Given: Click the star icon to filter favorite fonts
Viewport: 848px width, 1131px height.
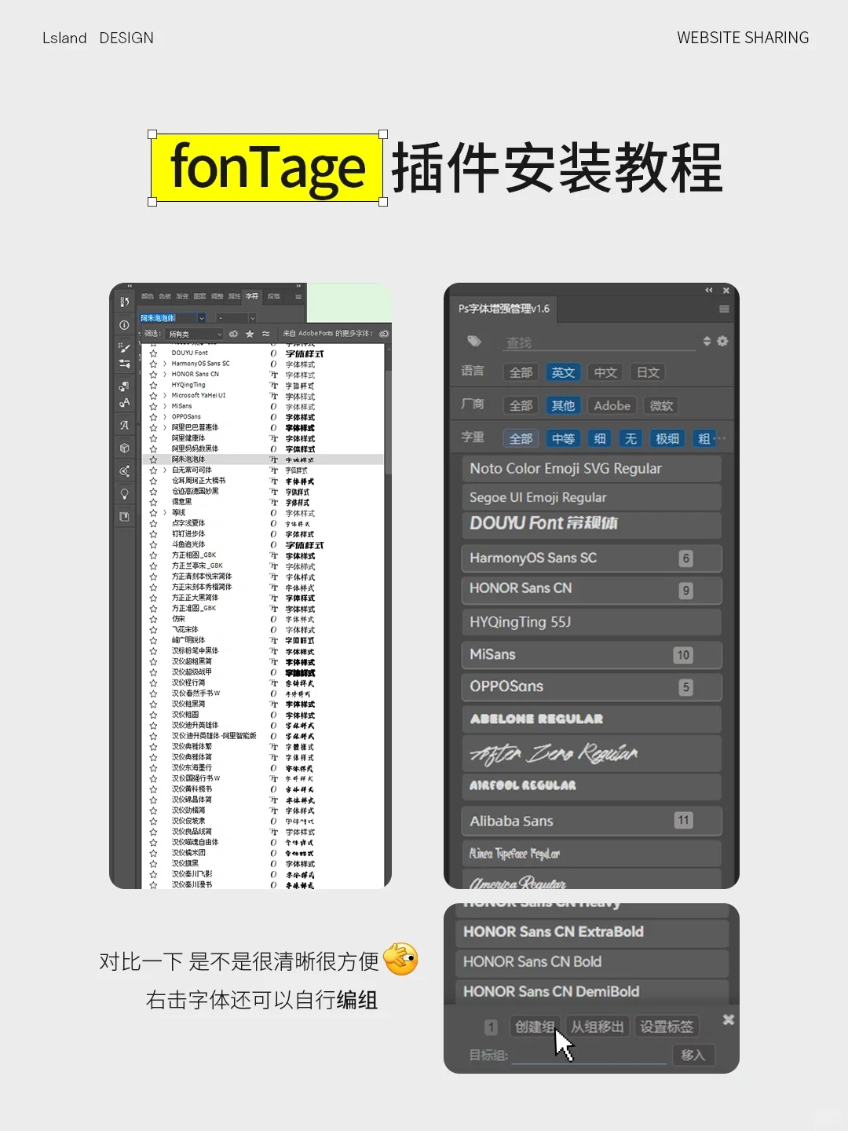Looking at the screenshot, I should click(250, 334).
